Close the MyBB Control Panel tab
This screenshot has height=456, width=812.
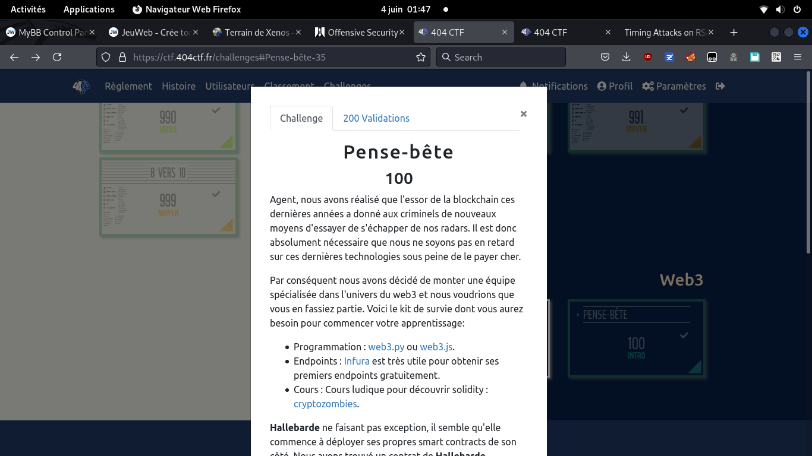(x=92, y=32)
